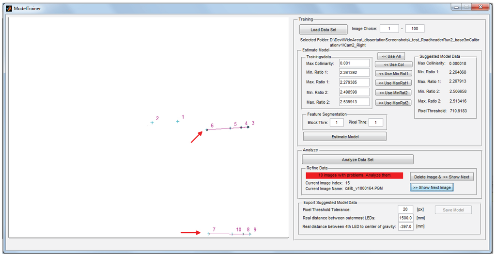This screenshot has width=496, height=256.
Task: Click the Image Choice end index field
Action: (x=415, y=29)
